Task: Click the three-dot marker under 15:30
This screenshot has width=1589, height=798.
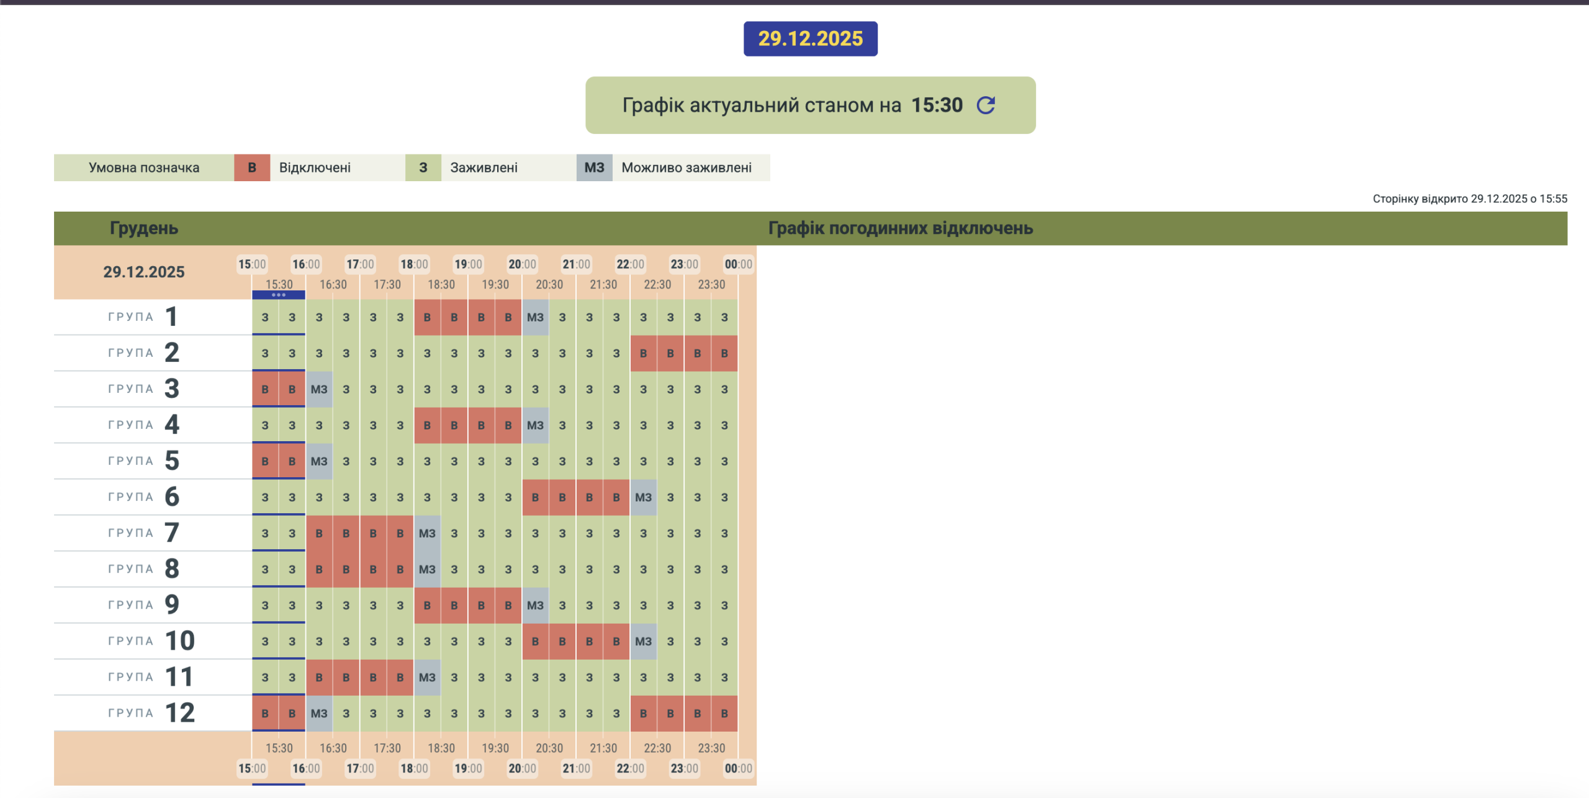Action: 279,295
